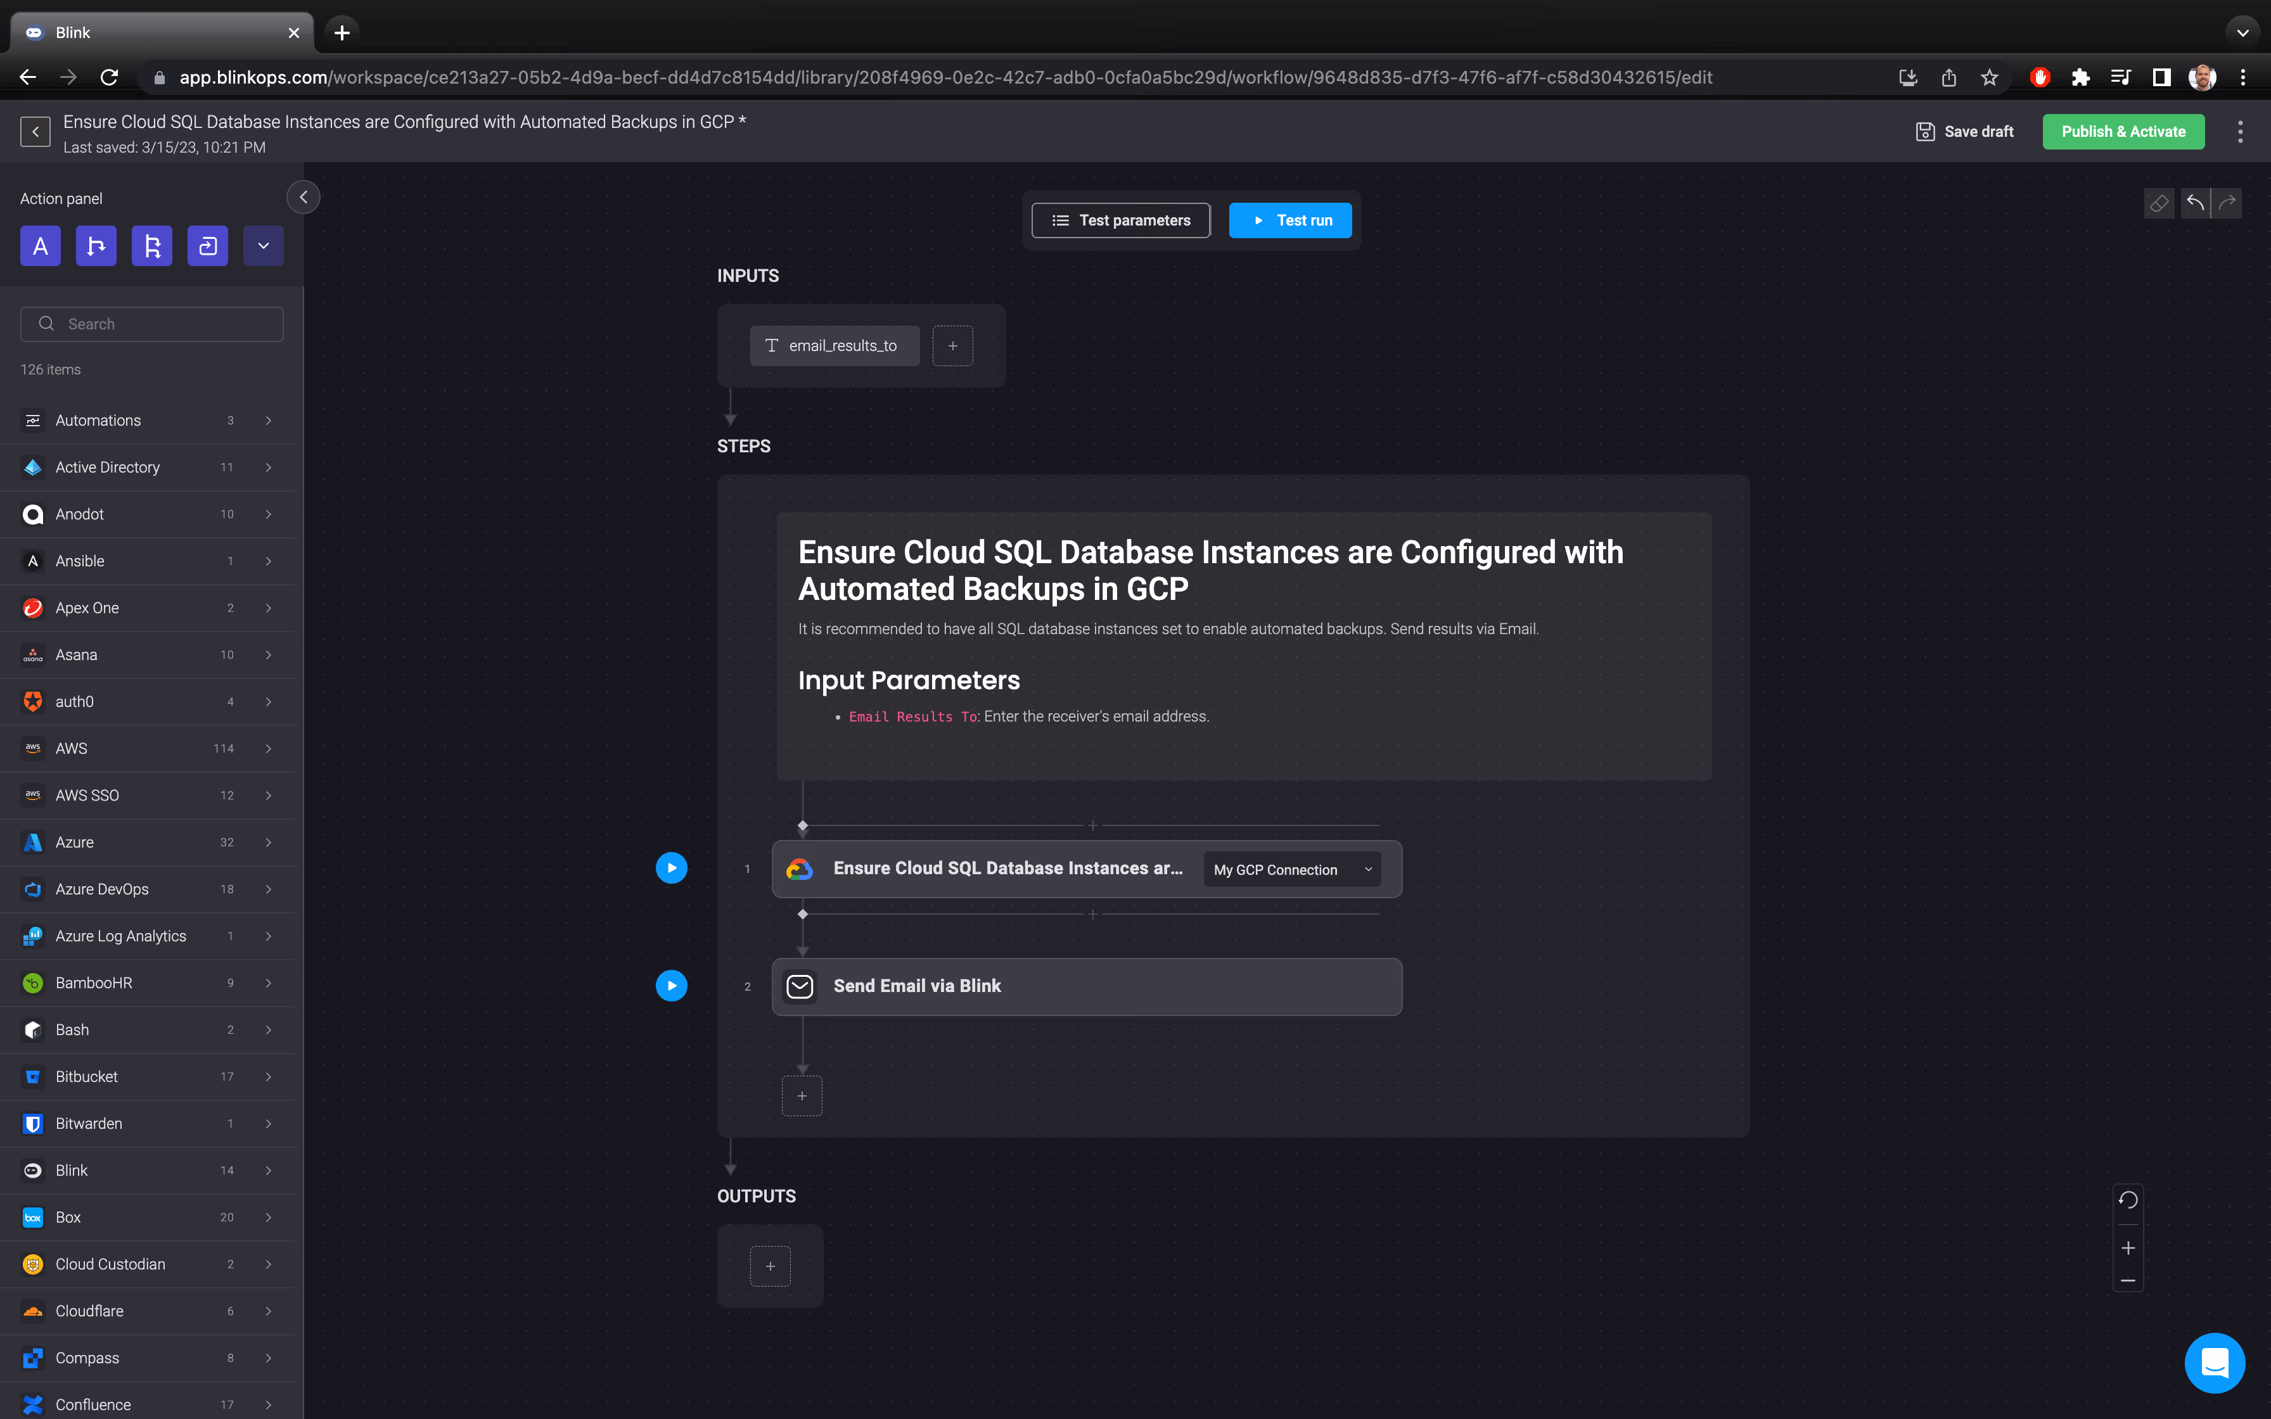
Task: Click the action search field
Action: pos(152,324)
